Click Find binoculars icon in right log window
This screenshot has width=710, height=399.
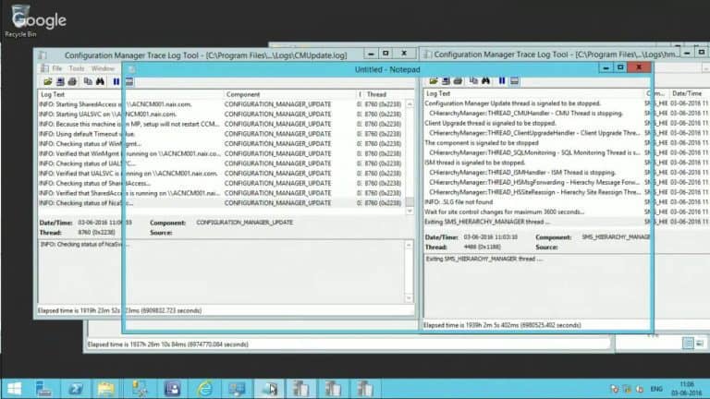[486, 81]
